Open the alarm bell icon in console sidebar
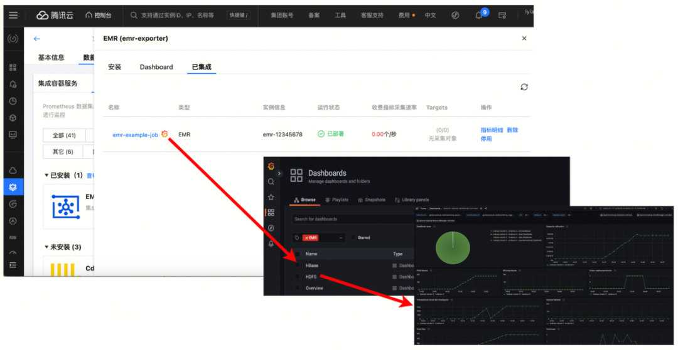This screenshot has width=678, height=350. (13, 84)
